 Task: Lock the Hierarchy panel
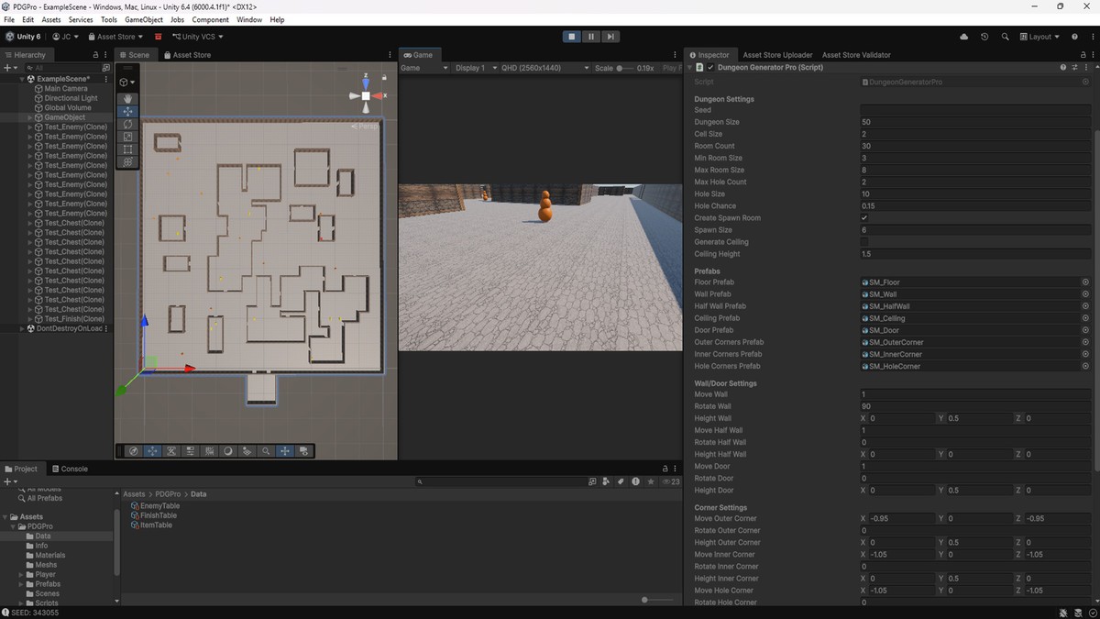(93, 55)
